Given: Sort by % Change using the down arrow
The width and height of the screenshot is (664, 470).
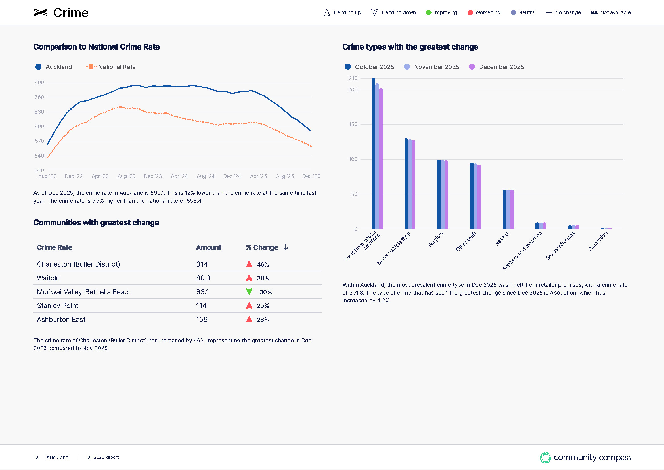Looking at the screenshot, I should [286, 247].
